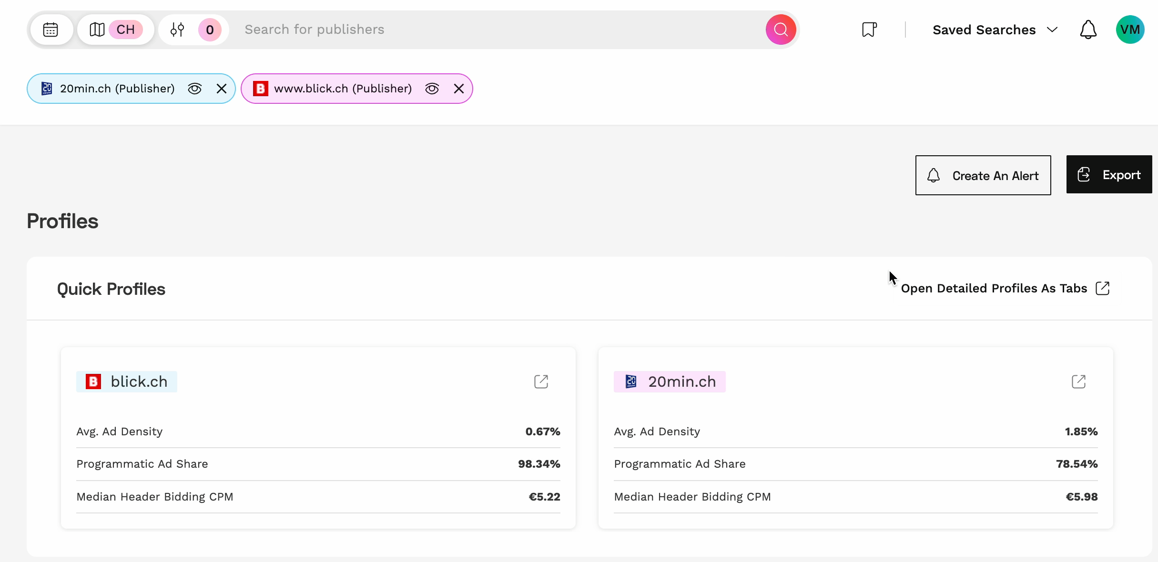Screen dimensions: 1158x562
Task: Click the Create An Alert button
Action: (x=983, y=175)
